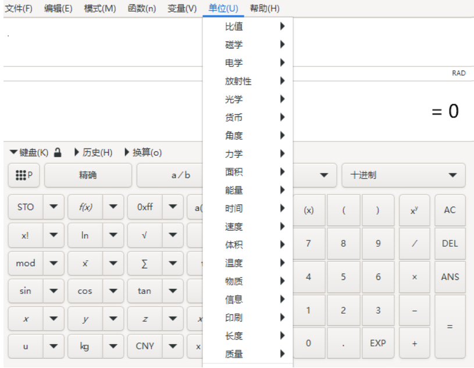
Task: Click the cos button
Action: pos(85,291)
